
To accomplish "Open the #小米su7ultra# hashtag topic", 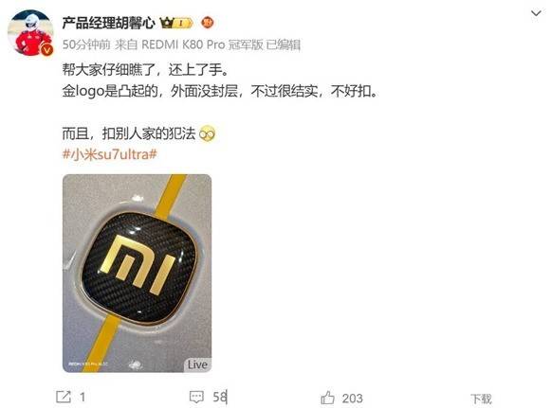I will click(x=110, y=154).
